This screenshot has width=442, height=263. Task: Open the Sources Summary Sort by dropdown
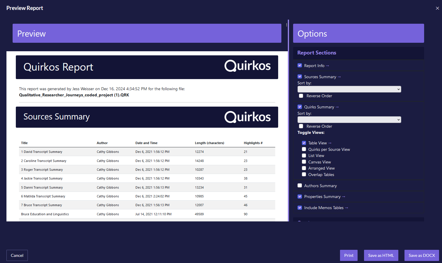coord(349,89)
